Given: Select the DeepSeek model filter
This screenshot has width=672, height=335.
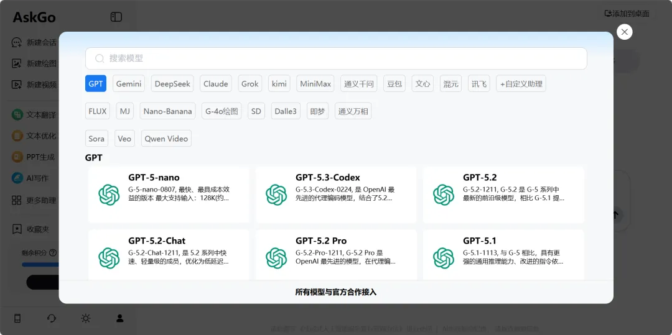Looking at the screenshot, I should (x=173, y=84).
